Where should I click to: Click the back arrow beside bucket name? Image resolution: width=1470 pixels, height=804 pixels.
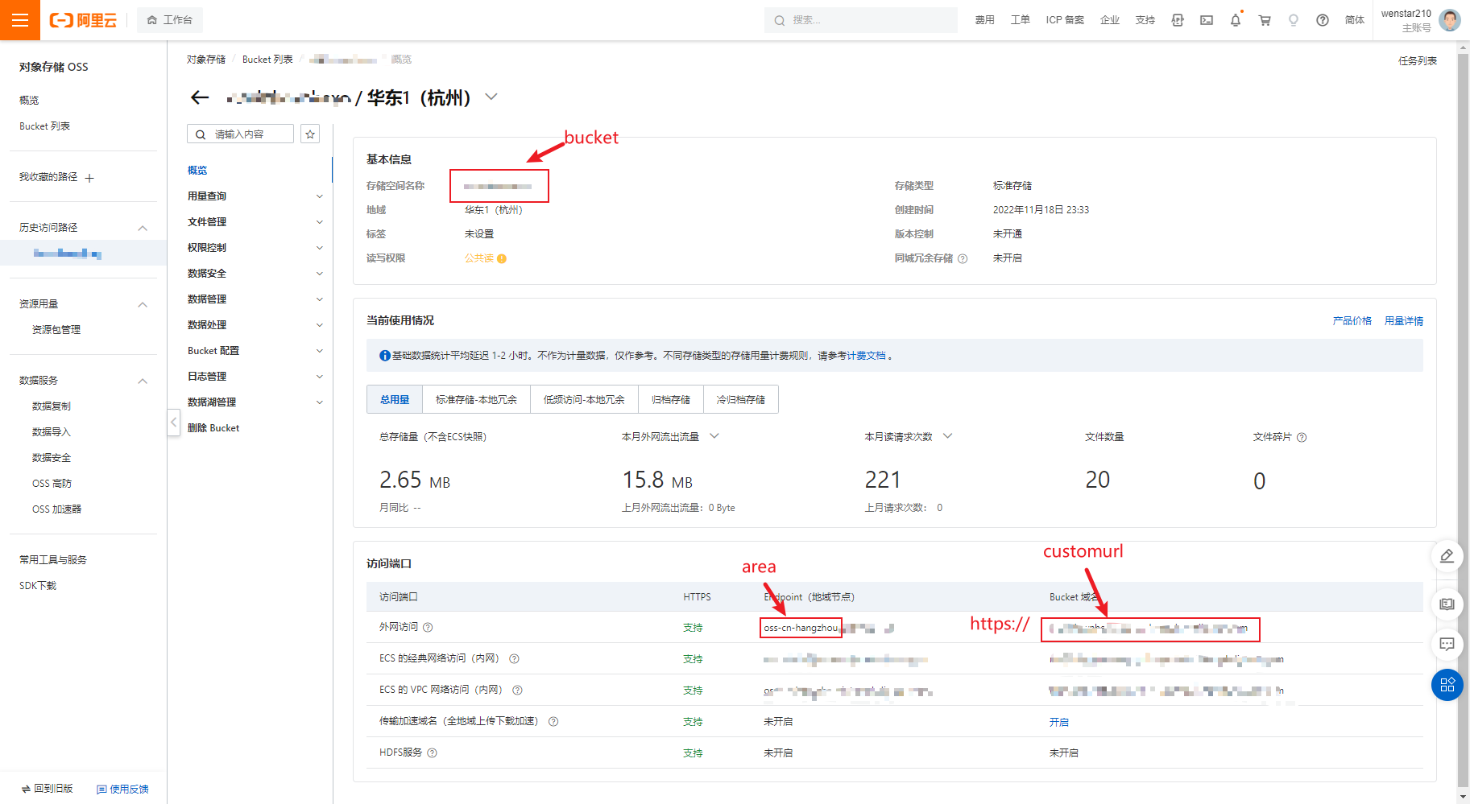[x=200, y=98]
